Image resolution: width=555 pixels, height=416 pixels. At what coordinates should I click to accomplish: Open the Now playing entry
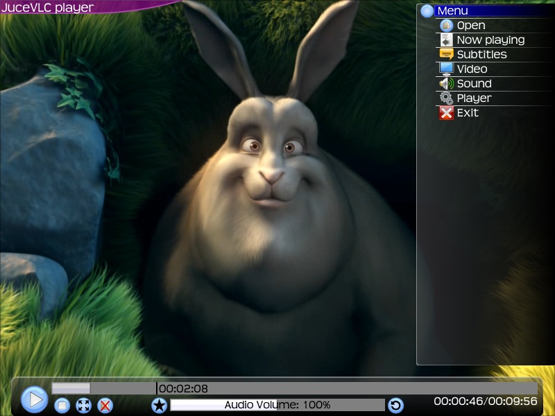tap(494, 40)
